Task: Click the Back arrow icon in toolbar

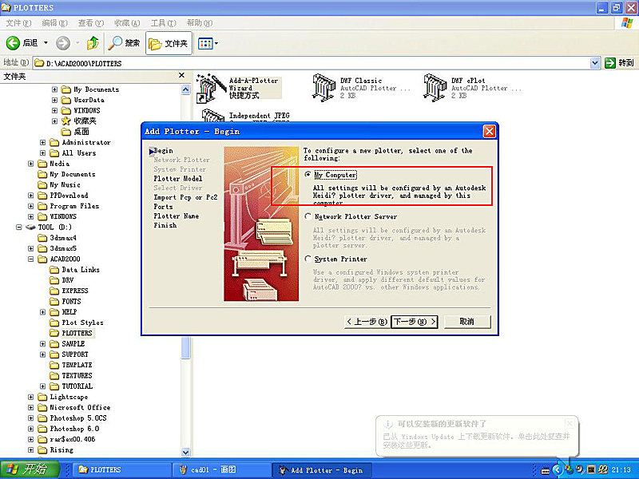Action: point(13,43)
